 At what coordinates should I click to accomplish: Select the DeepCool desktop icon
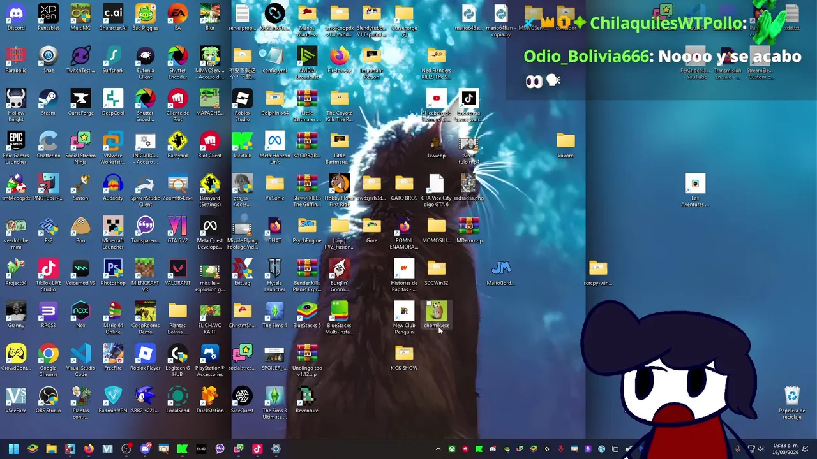(x=113, y=103)
